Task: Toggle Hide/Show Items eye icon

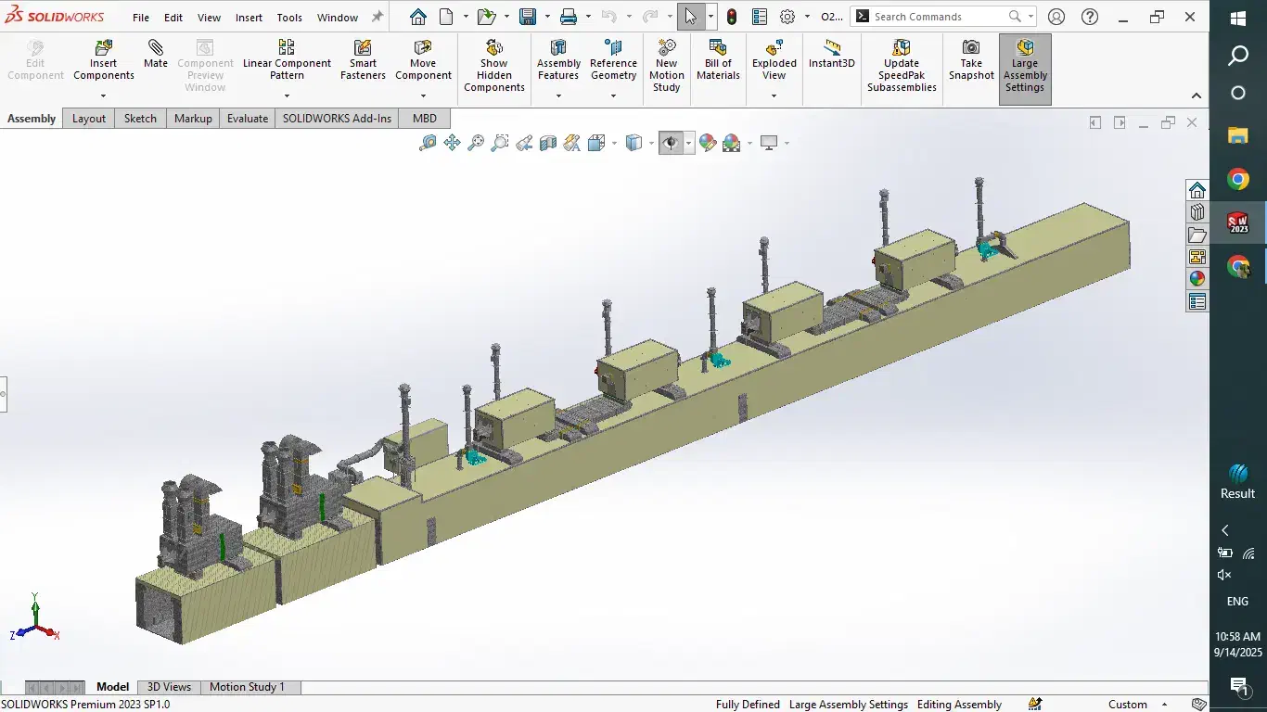Action: pyautogui.click(x=671, y=143)
